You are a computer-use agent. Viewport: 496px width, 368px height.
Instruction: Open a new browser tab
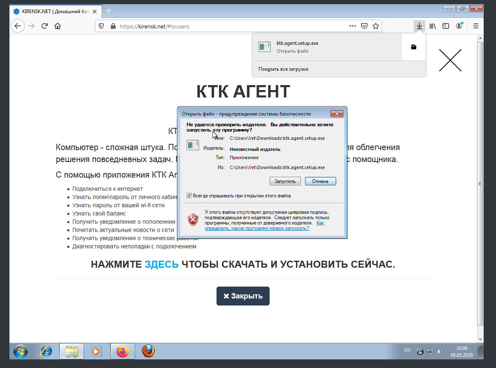point(109,11)
